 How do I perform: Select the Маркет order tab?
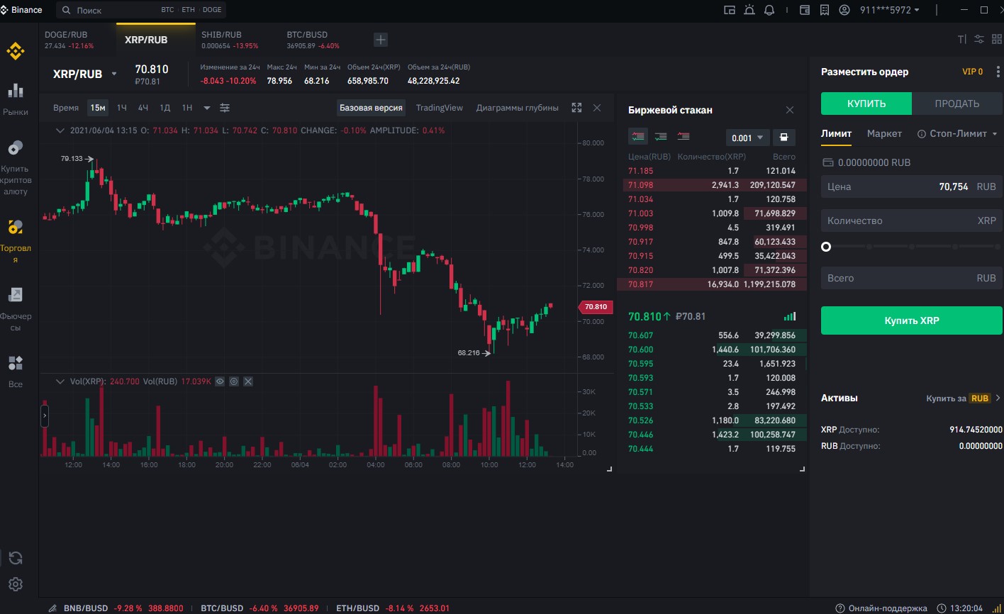point(884,133)
